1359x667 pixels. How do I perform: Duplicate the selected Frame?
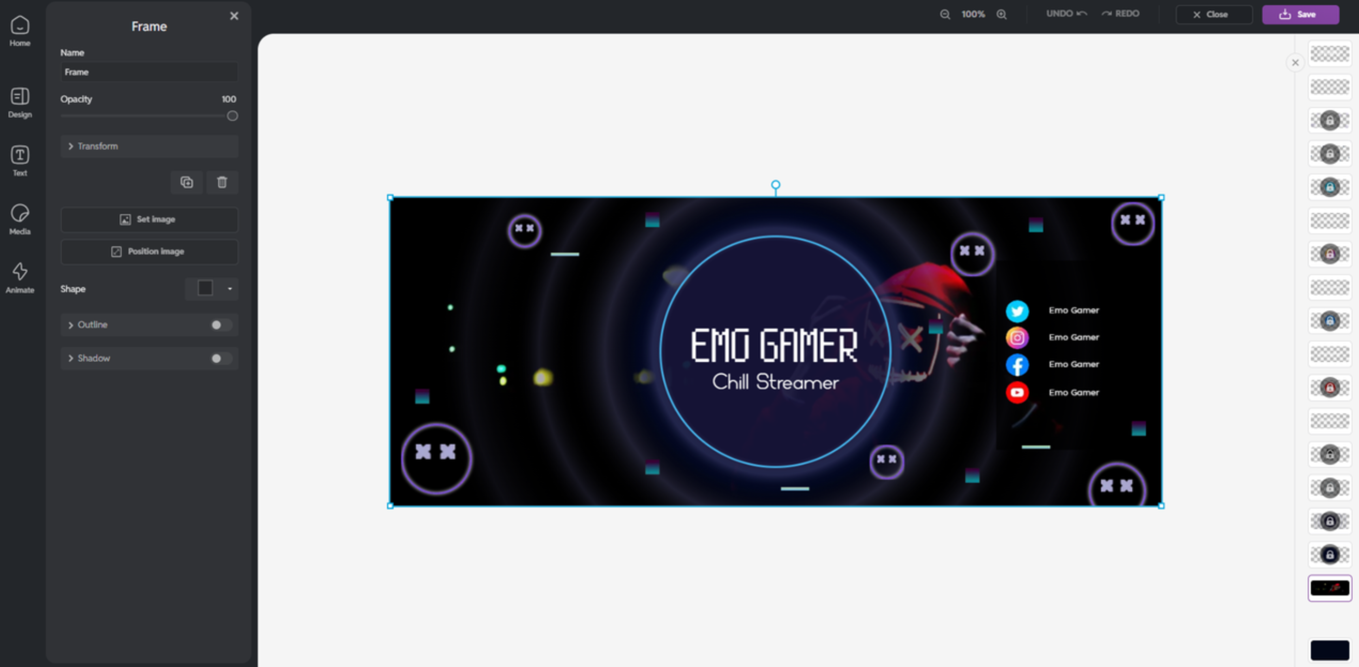[x=187, y=182]
